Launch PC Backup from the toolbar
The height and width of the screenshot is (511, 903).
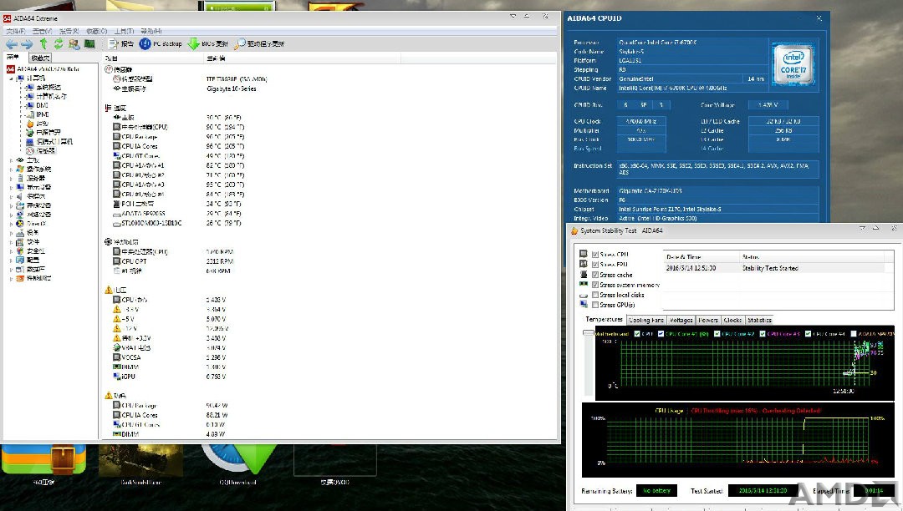point(161,43)
